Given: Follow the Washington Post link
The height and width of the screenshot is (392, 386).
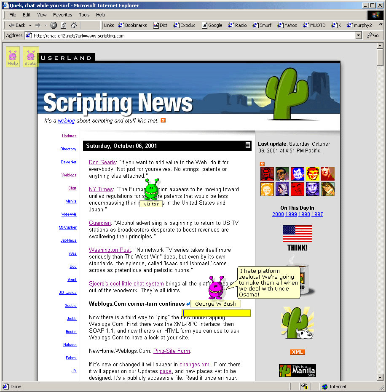Looking at the screenshot, I should click(110, 250).
